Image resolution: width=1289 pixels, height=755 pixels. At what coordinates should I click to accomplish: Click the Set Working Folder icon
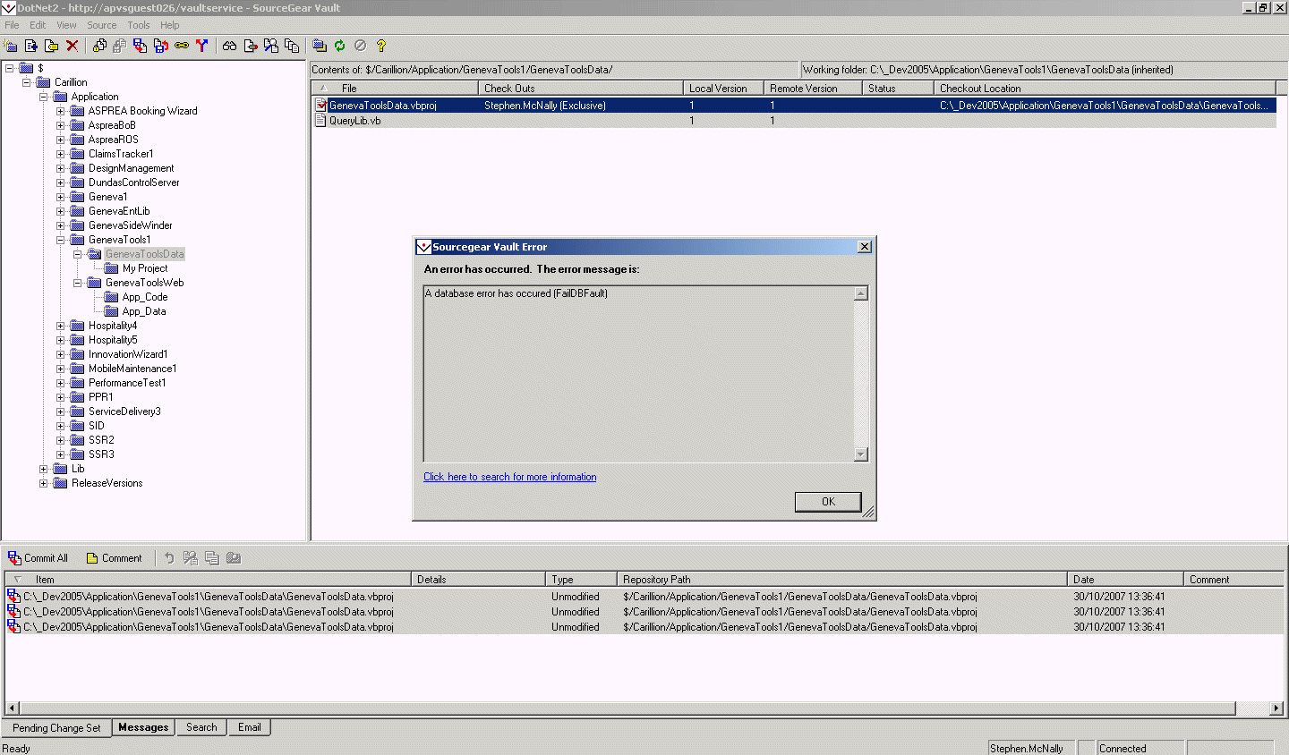click(x=320, y=46)
